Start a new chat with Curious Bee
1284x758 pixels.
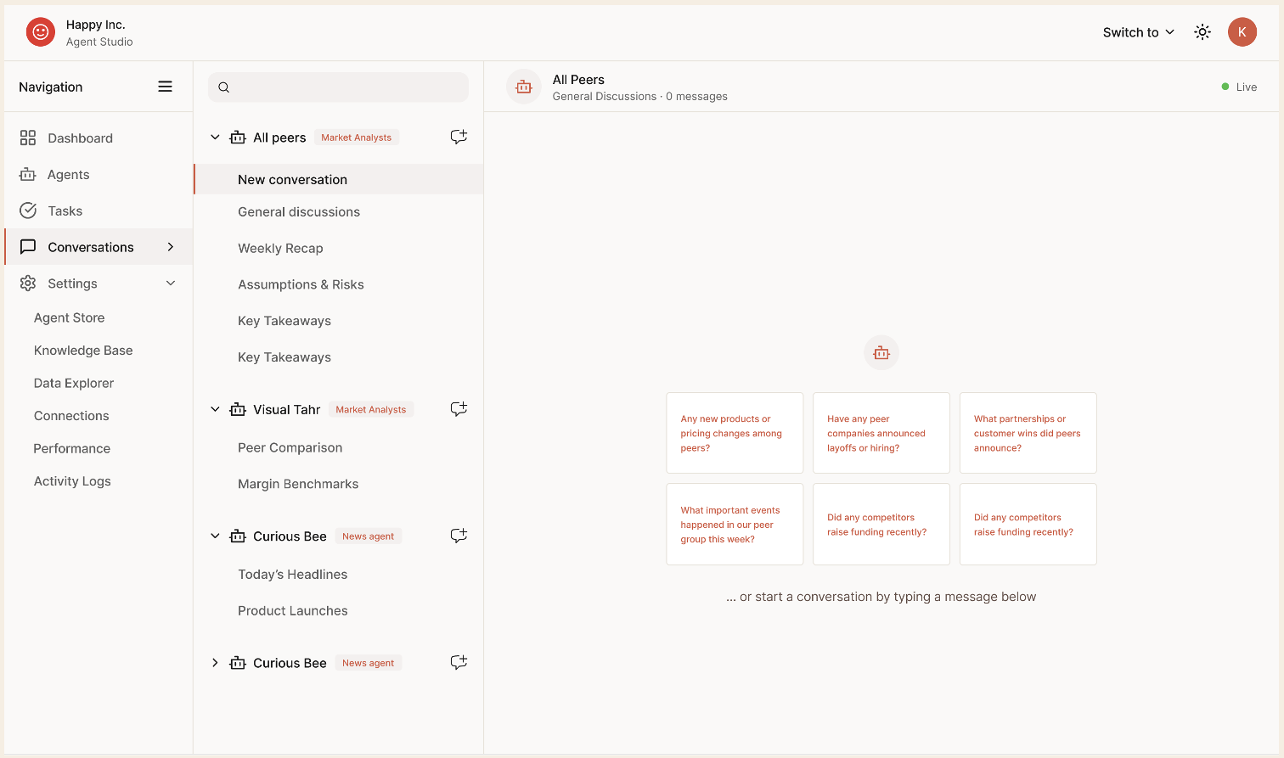tap(459, 536)
